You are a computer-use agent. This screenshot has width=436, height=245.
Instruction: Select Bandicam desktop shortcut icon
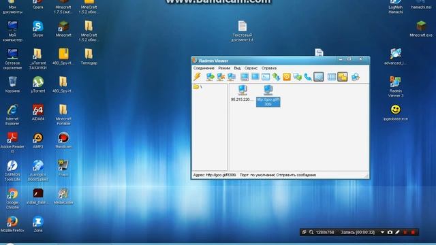click(x=63, y=140)
